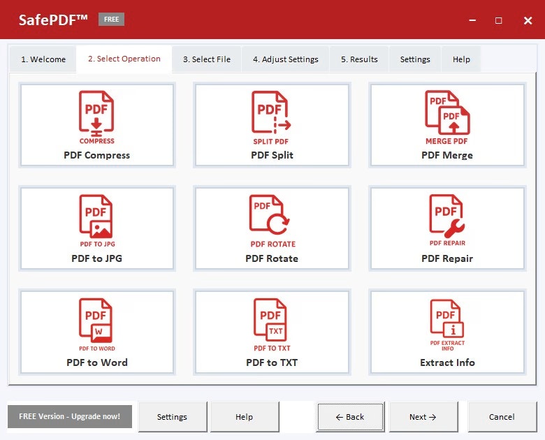Click the bottom Help button
Image resolution: width=545 pixels, height=440 pixels.
coord(245,417)
